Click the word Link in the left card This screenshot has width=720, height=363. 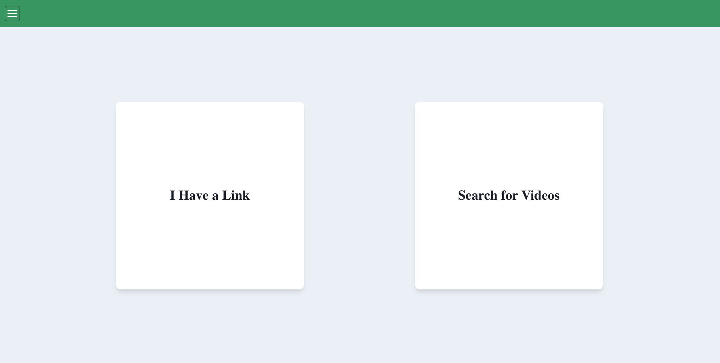(236, 195)
